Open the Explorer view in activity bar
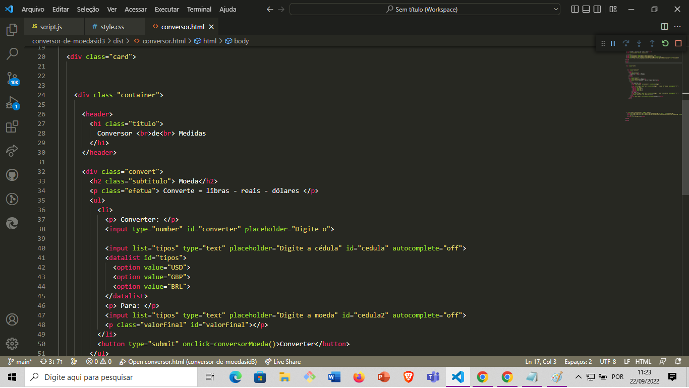 (x=12, y=30)
